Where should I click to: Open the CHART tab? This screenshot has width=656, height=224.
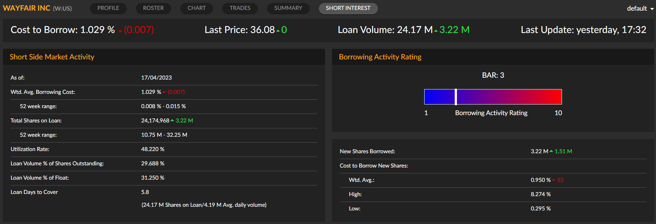[x=197, y=8]
